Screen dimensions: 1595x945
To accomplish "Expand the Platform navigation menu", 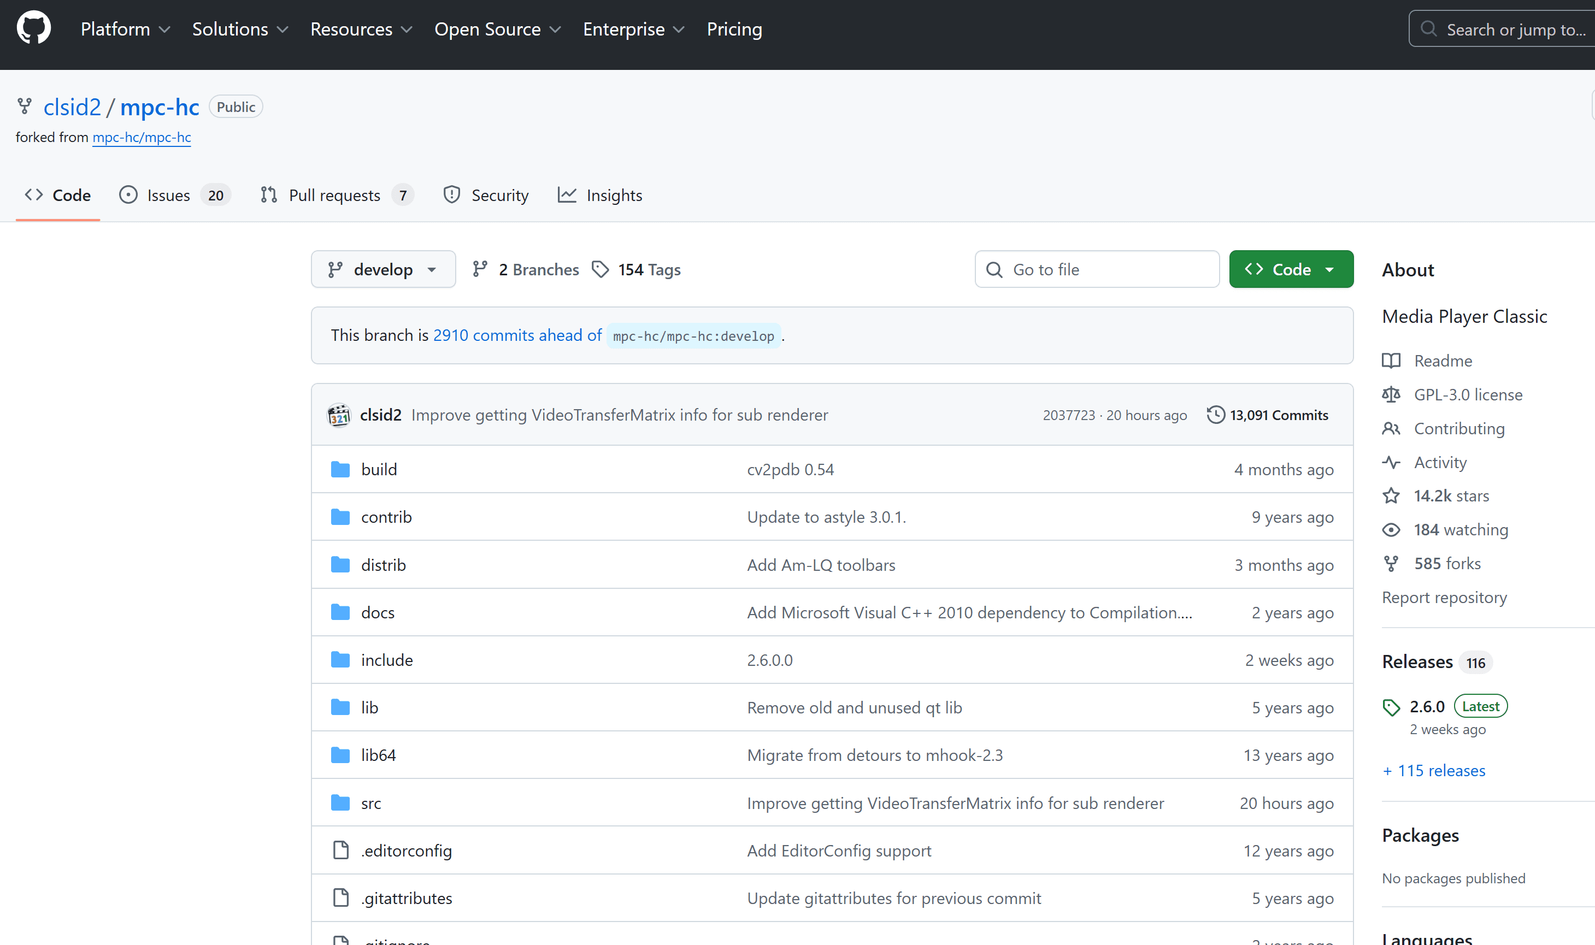I will pyautogui.click(x=125, y=29).
